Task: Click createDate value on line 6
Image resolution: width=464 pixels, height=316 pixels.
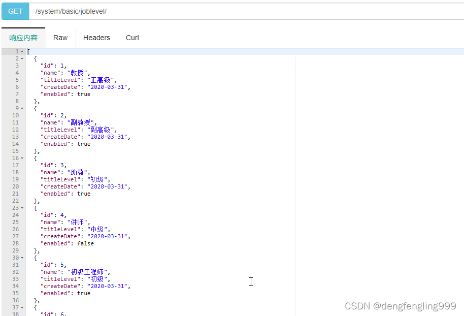Action: [108, 87]
